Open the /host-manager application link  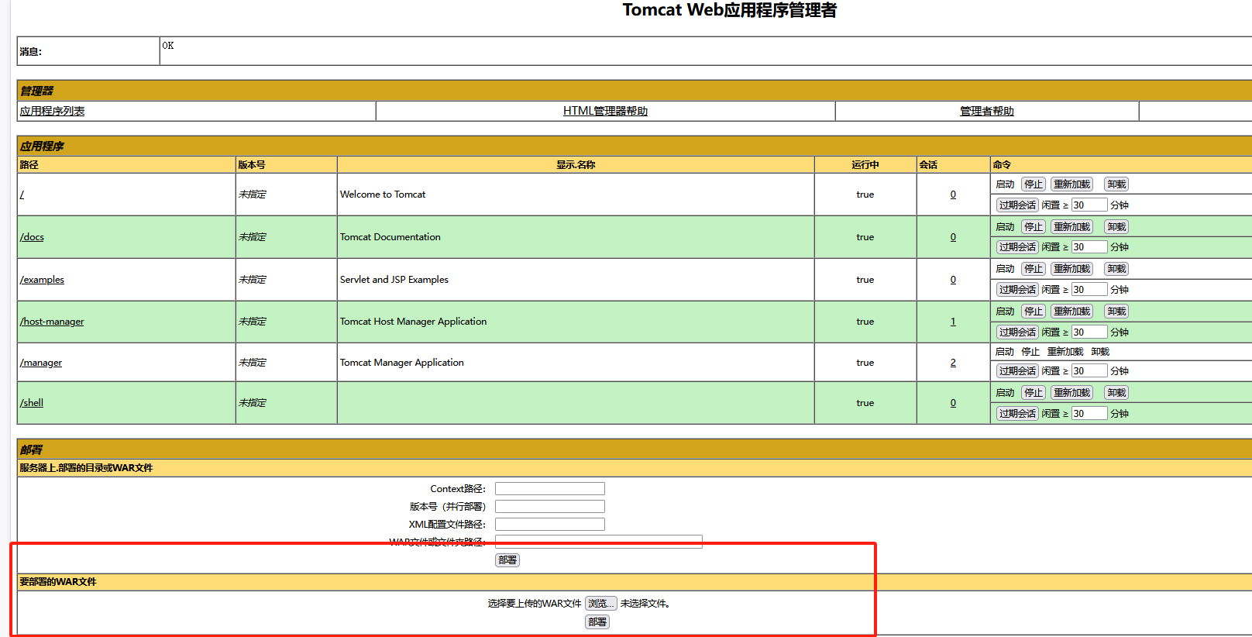[x=52, y=322]
